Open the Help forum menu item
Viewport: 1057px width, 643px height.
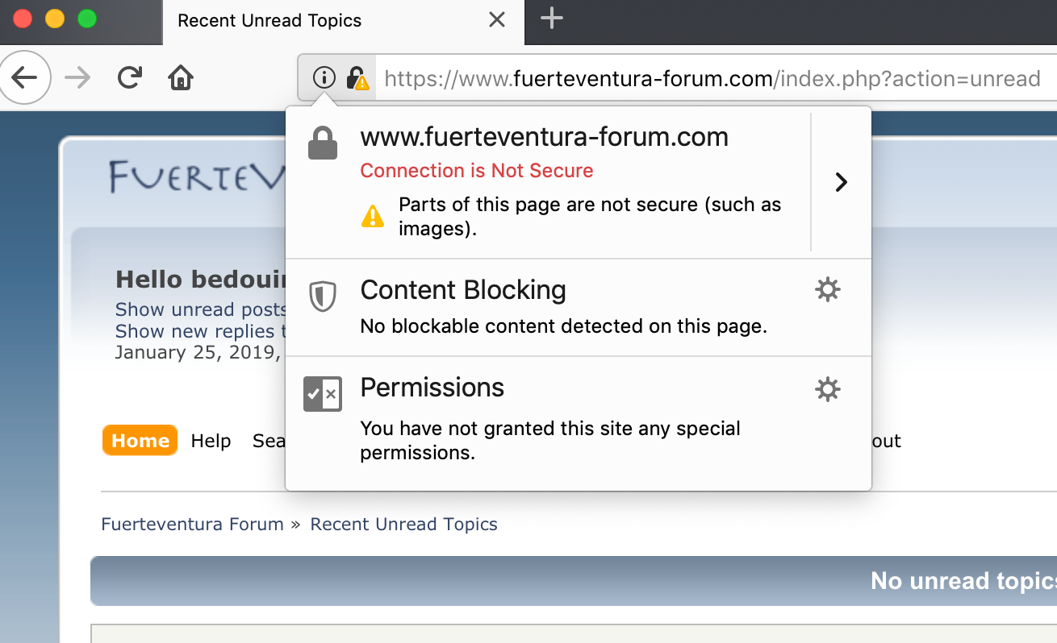211,441
